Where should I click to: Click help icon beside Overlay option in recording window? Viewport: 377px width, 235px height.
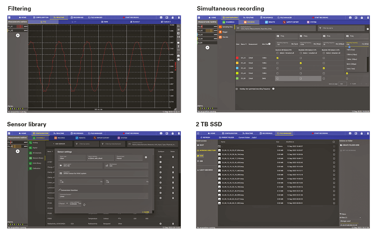[x=273, y=89]
